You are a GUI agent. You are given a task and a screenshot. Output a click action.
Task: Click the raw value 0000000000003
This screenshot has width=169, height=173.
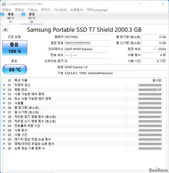[x=150, y=139]
